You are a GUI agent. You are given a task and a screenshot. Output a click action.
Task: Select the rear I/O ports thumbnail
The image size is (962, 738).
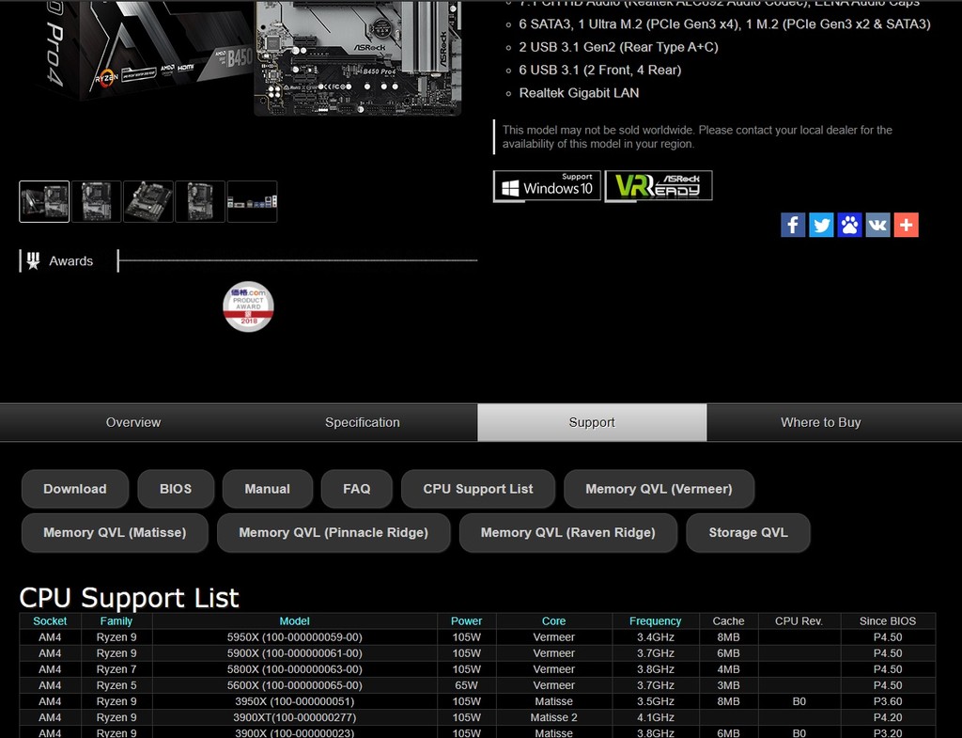[x=252, y=201]
